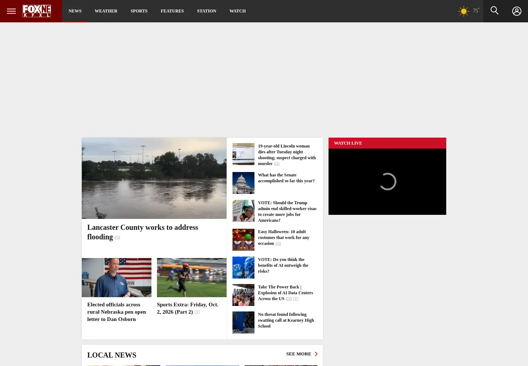Click the data centers crowd thumbnail
Image resolution: width=528 pixels, height=366 pixels.
coord(243,295)
